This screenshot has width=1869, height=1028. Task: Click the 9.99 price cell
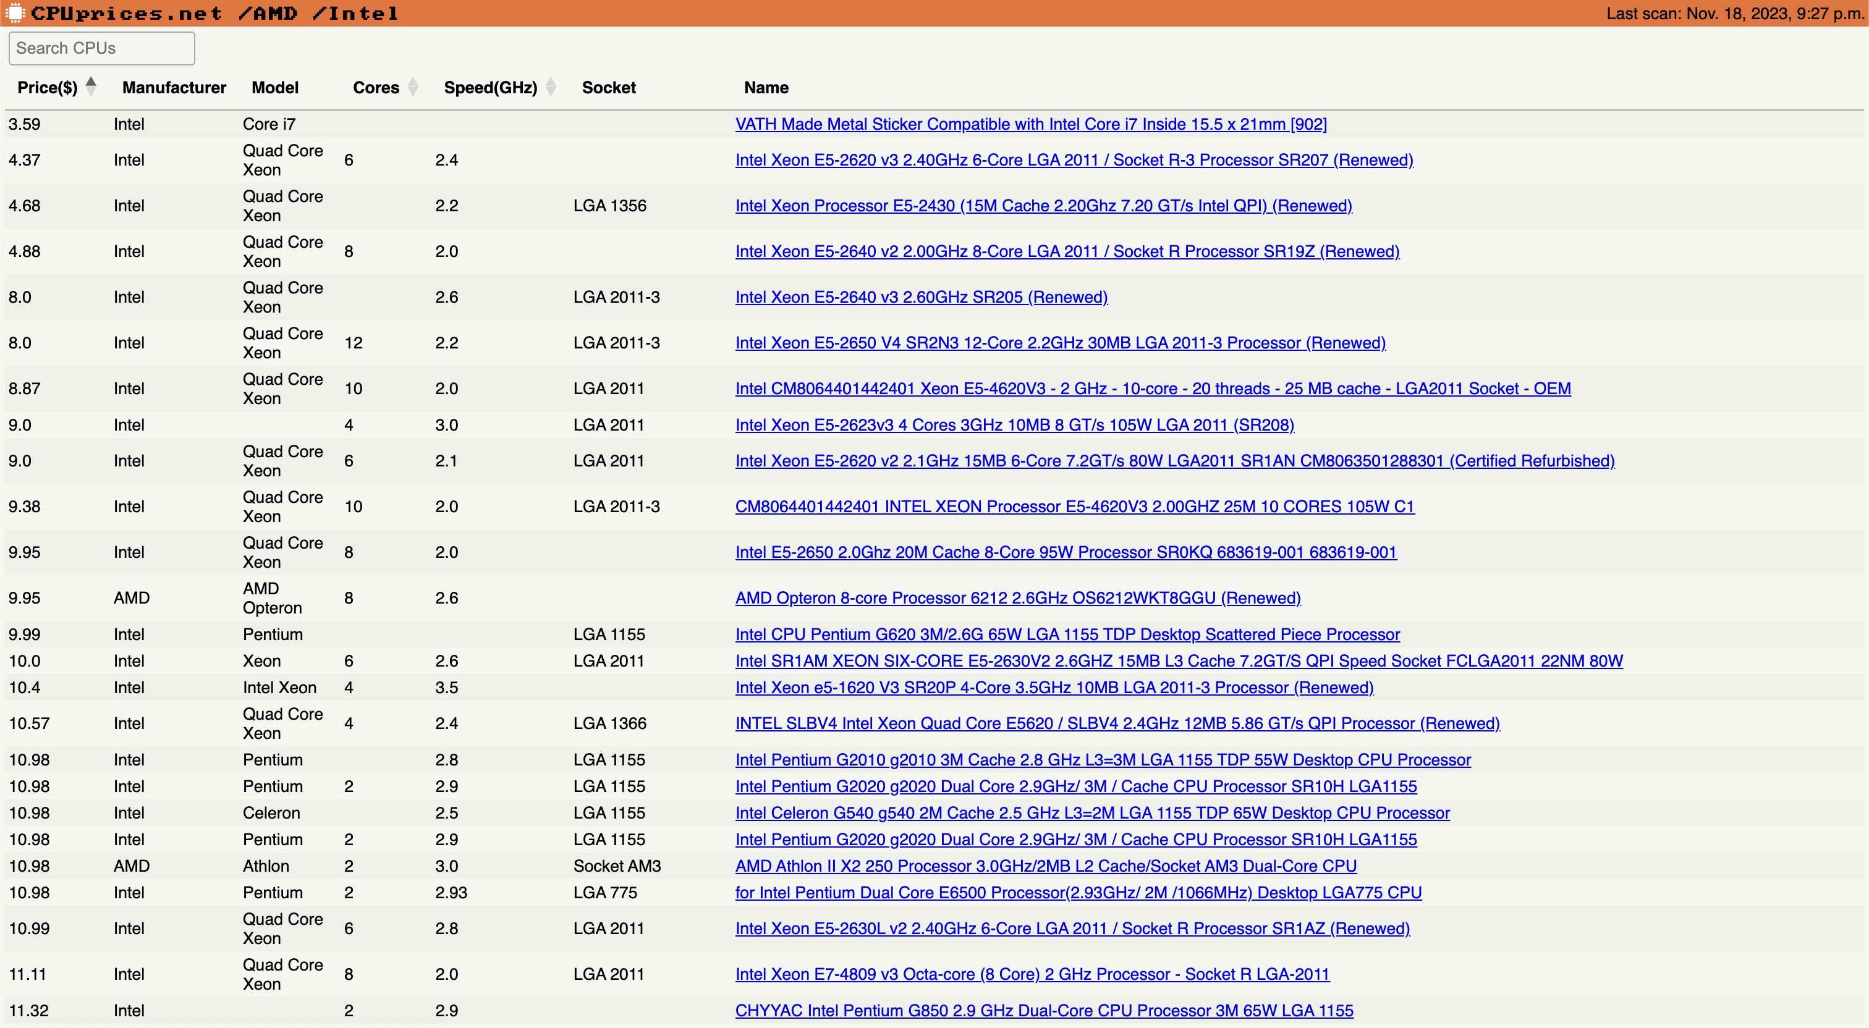pyautogui.click(x=25, y=634)
